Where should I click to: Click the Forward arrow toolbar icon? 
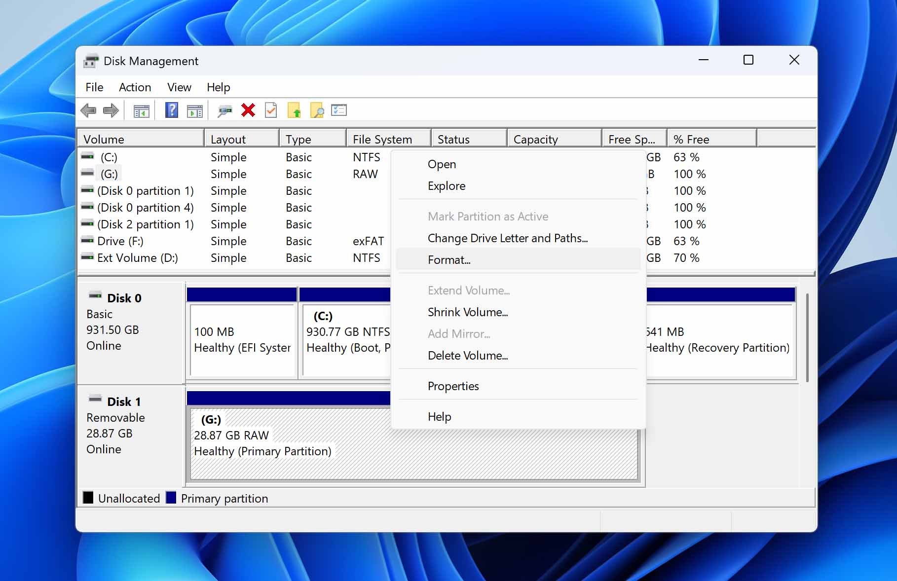111,110
